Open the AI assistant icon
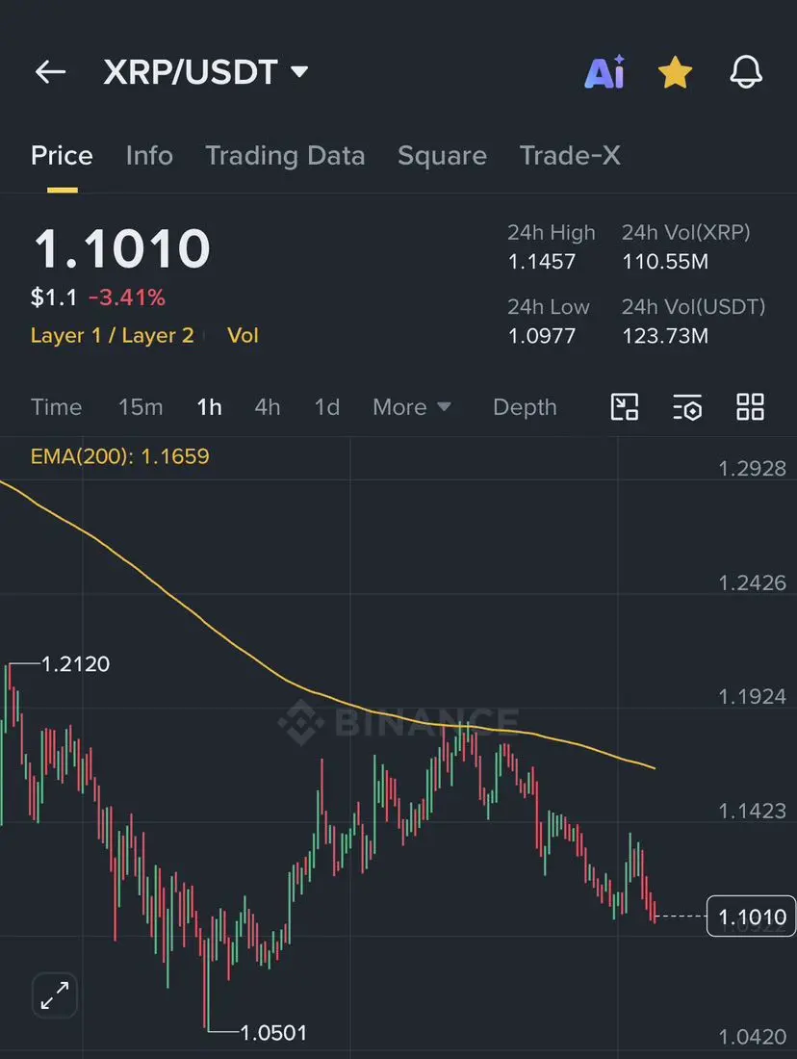The height and width of the screenshot is (1059, 797). tap(604, 71)
